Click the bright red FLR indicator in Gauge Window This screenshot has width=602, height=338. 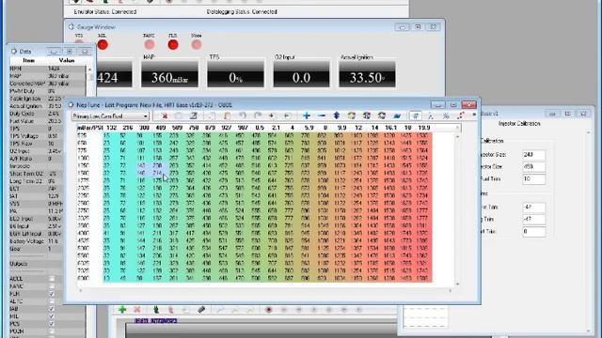[x=173, y=45]
